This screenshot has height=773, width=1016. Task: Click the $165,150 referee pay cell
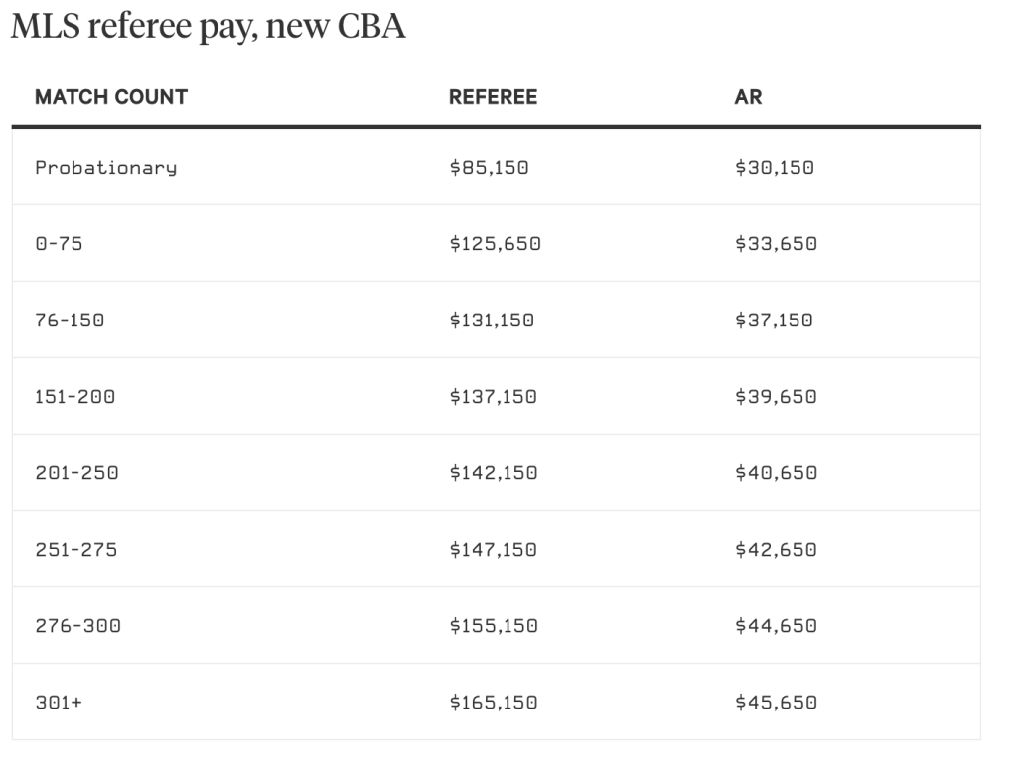[493, 702]
